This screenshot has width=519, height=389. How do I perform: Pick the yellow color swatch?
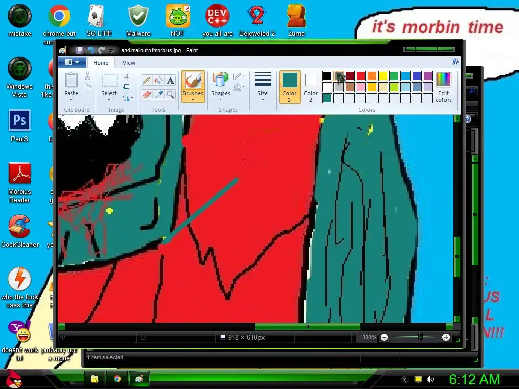tap(383, 76)
